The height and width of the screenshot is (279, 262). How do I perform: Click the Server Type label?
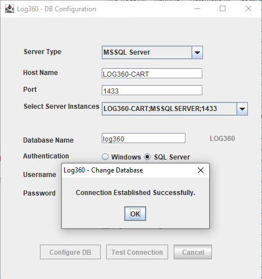(42, 52)
